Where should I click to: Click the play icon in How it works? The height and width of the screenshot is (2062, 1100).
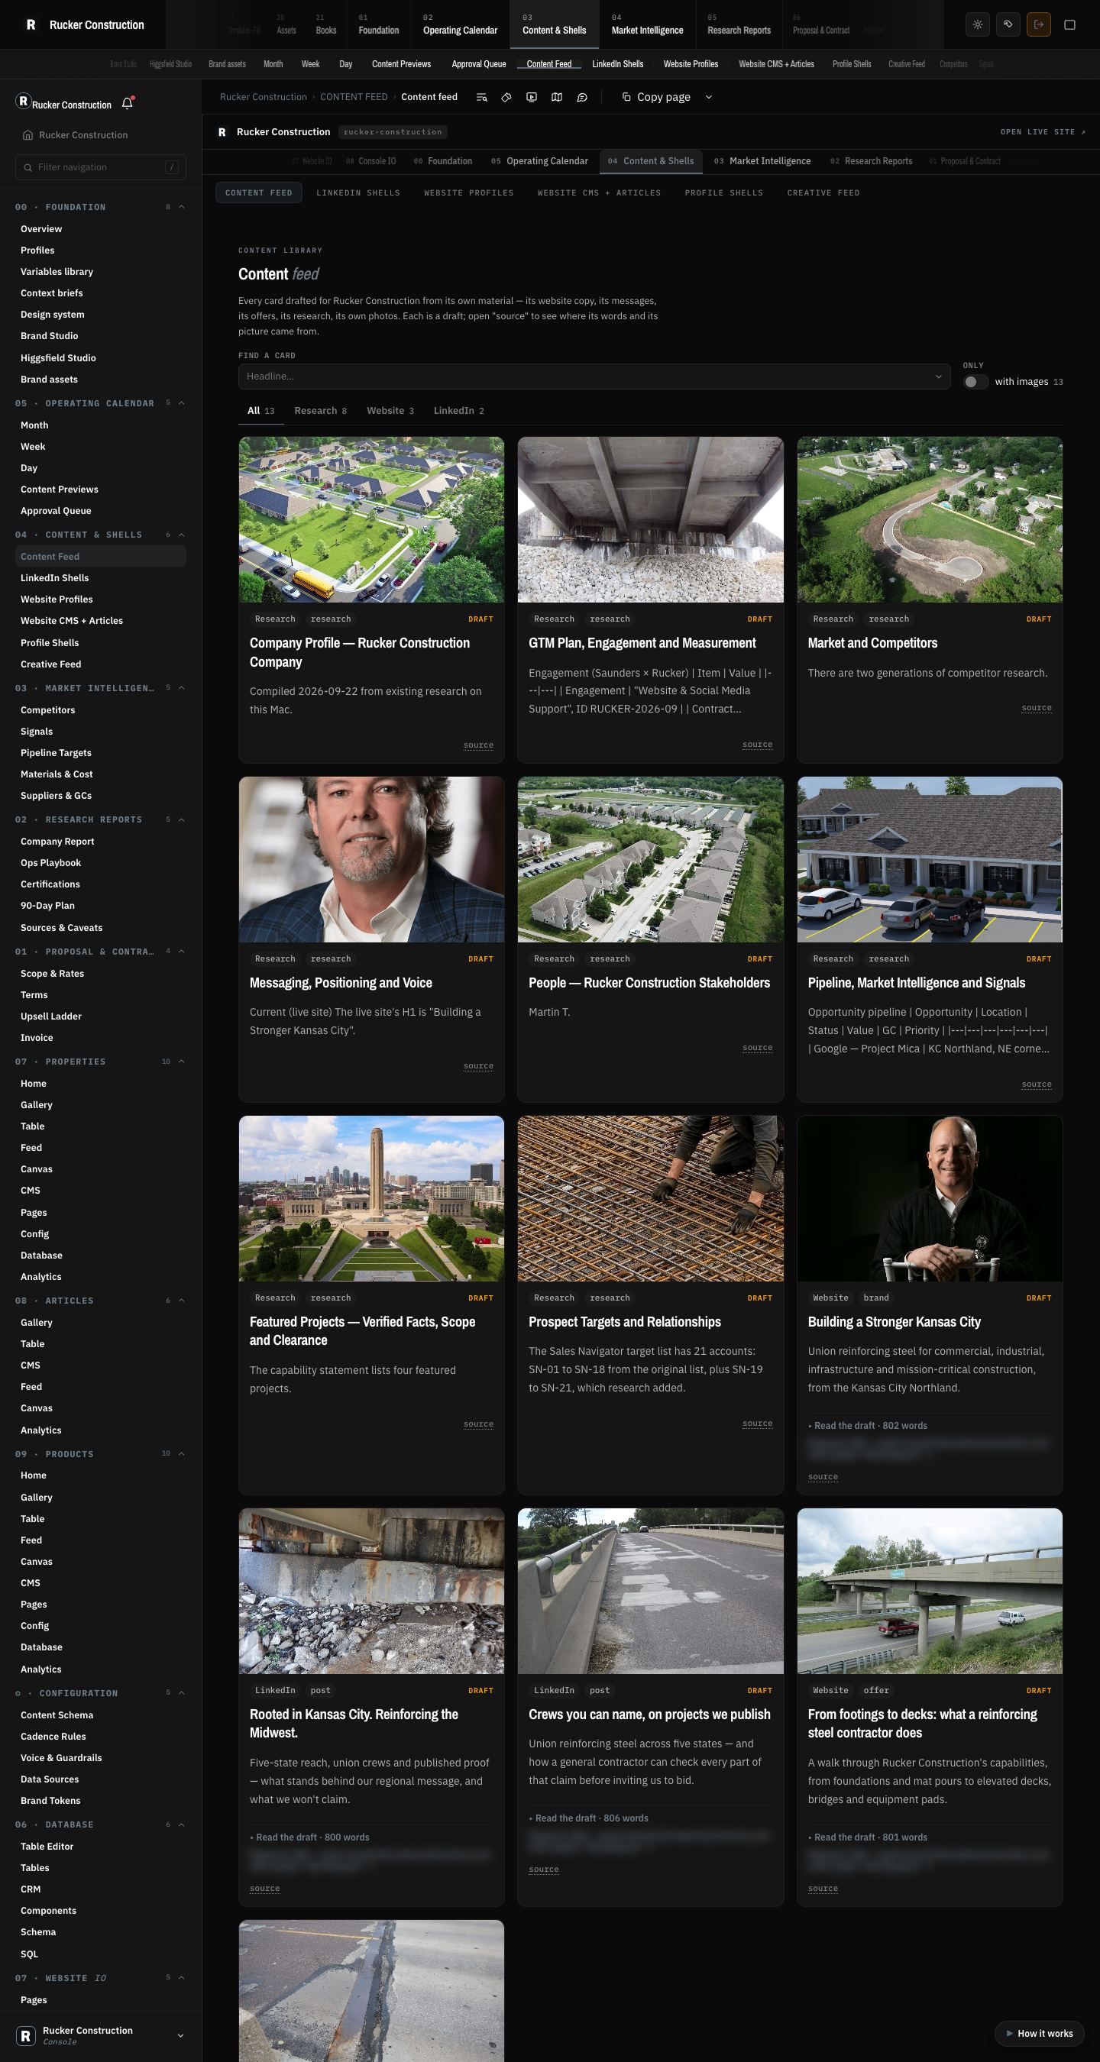1010,2033
